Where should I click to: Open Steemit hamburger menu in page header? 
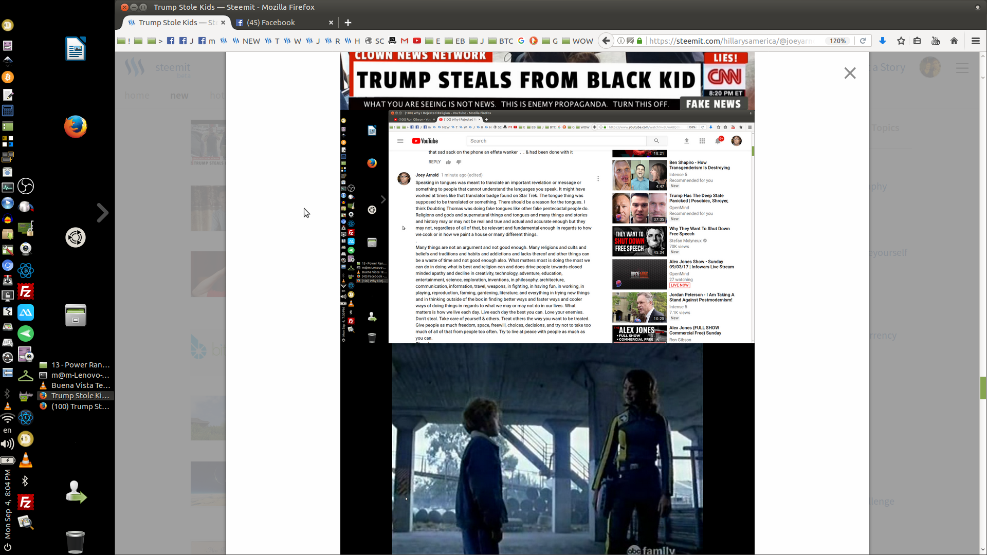962,67
